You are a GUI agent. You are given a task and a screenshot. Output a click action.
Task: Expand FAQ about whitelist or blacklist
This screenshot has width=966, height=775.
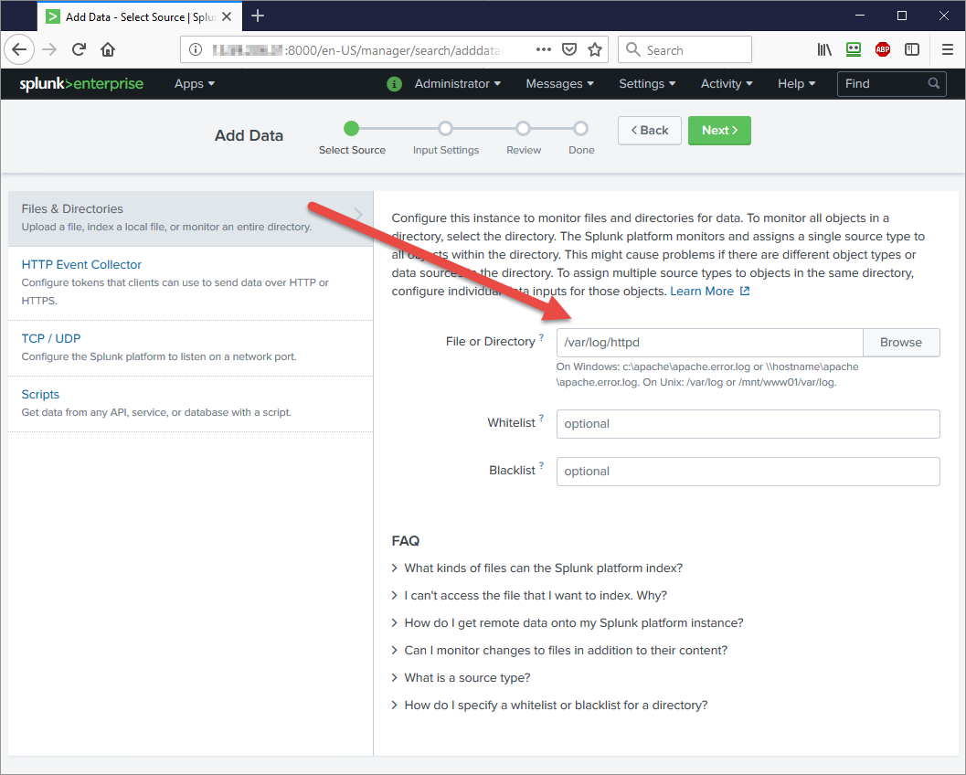(549, 705)
